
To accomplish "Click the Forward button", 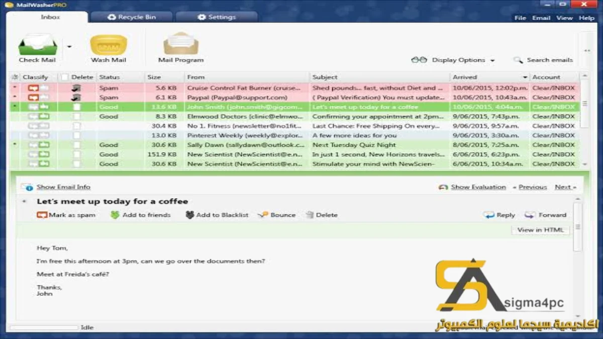I will tap(545, 215).
